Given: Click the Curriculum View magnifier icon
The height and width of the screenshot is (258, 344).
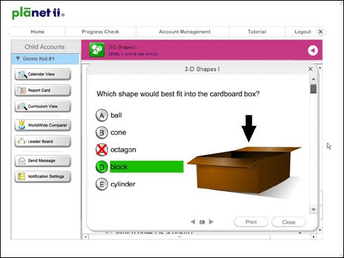Looking at the screenshot, I should (x=22, y=107).
